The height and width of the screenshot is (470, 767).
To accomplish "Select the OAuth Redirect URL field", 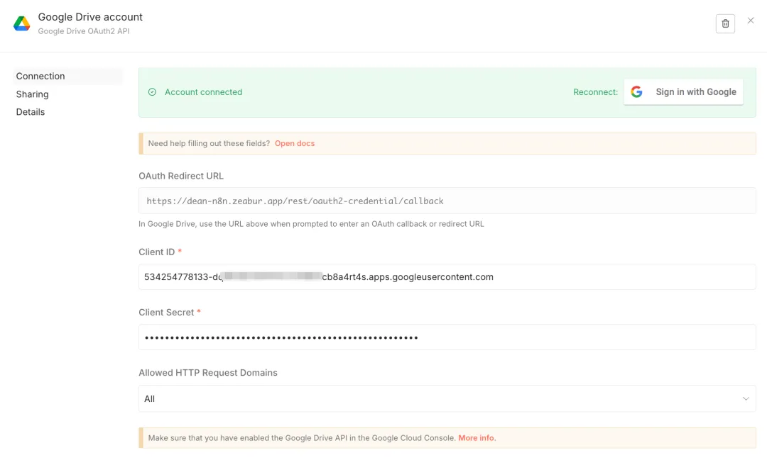I will tap(447, 201).
